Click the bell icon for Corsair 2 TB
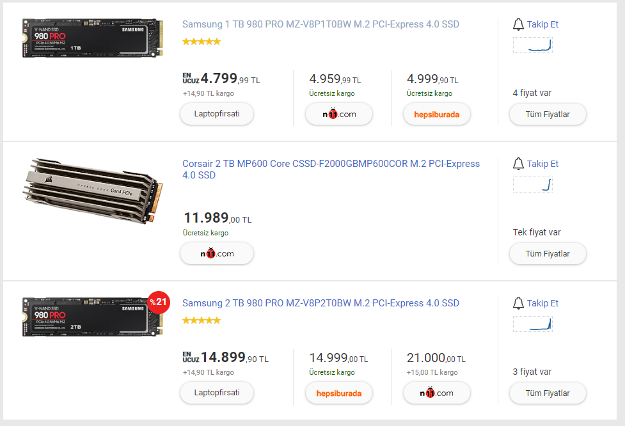 518,164
